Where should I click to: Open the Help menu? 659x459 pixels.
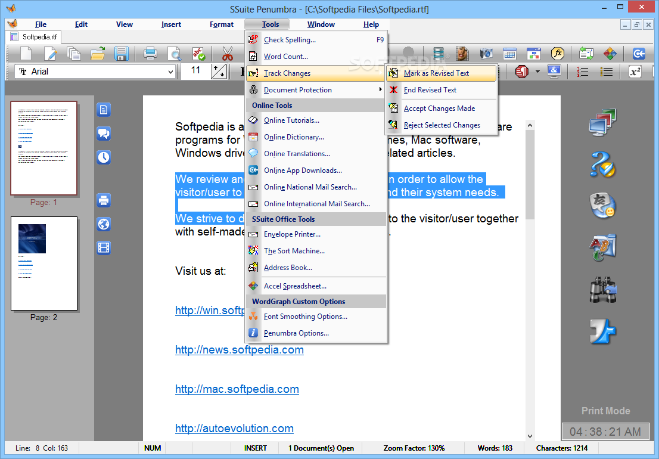click(x=371, y=24)
